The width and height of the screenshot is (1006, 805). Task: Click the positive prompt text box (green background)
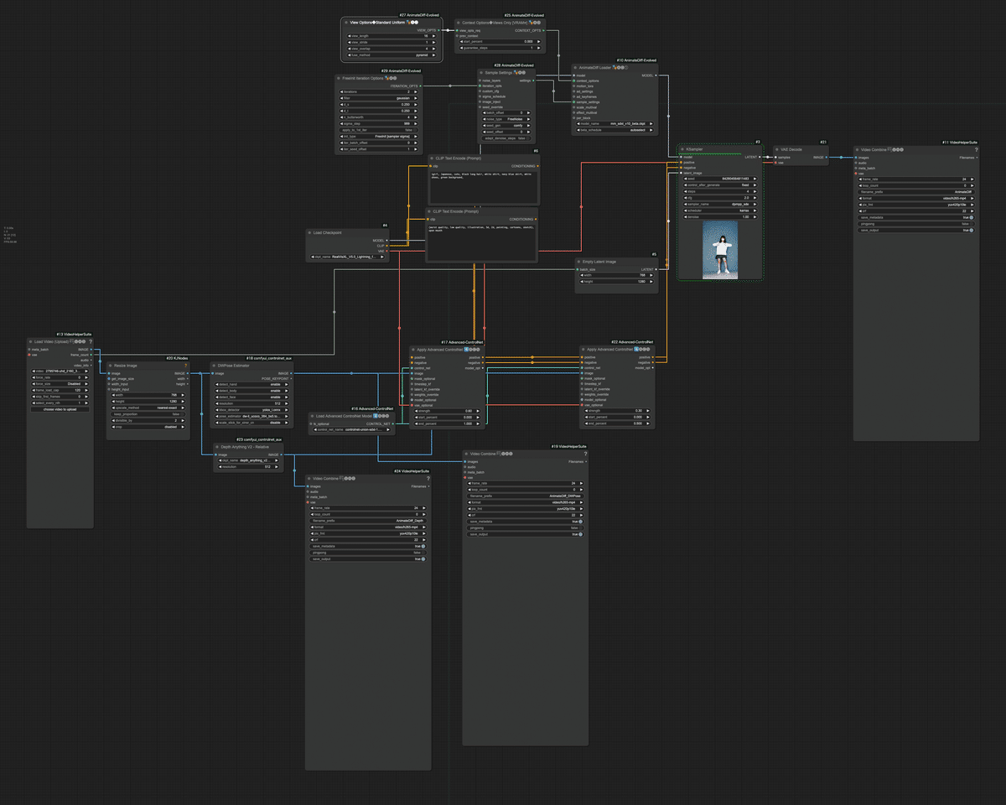[482, 186]
